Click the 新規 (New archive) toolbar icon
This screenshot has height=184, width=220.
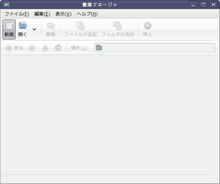tap(9, 26)
